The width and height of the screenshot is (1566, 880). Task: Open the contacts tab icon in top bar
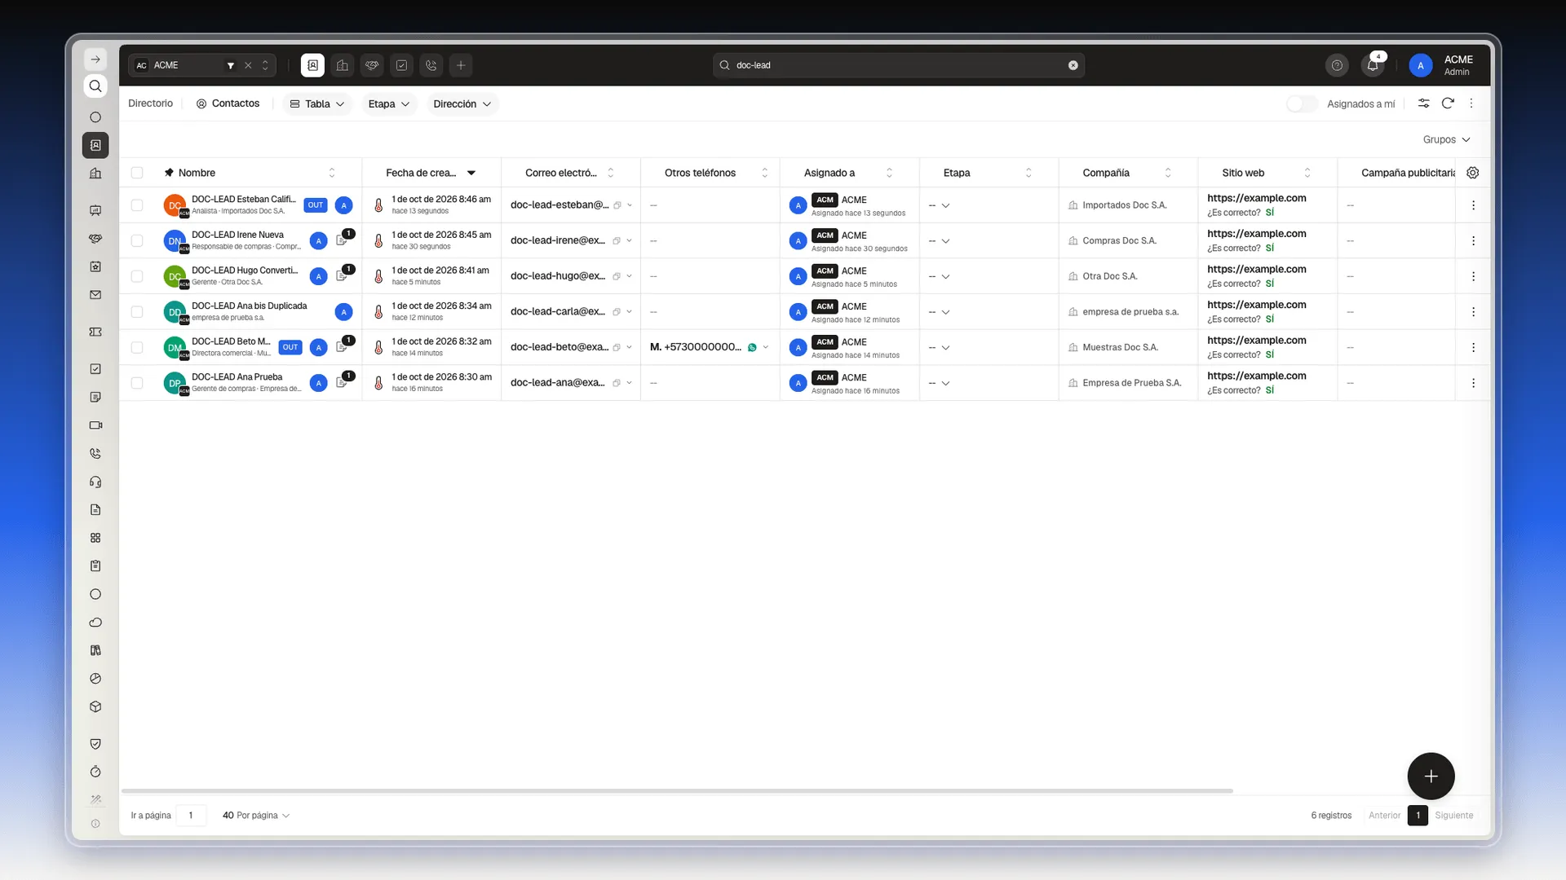coord(312,65)
